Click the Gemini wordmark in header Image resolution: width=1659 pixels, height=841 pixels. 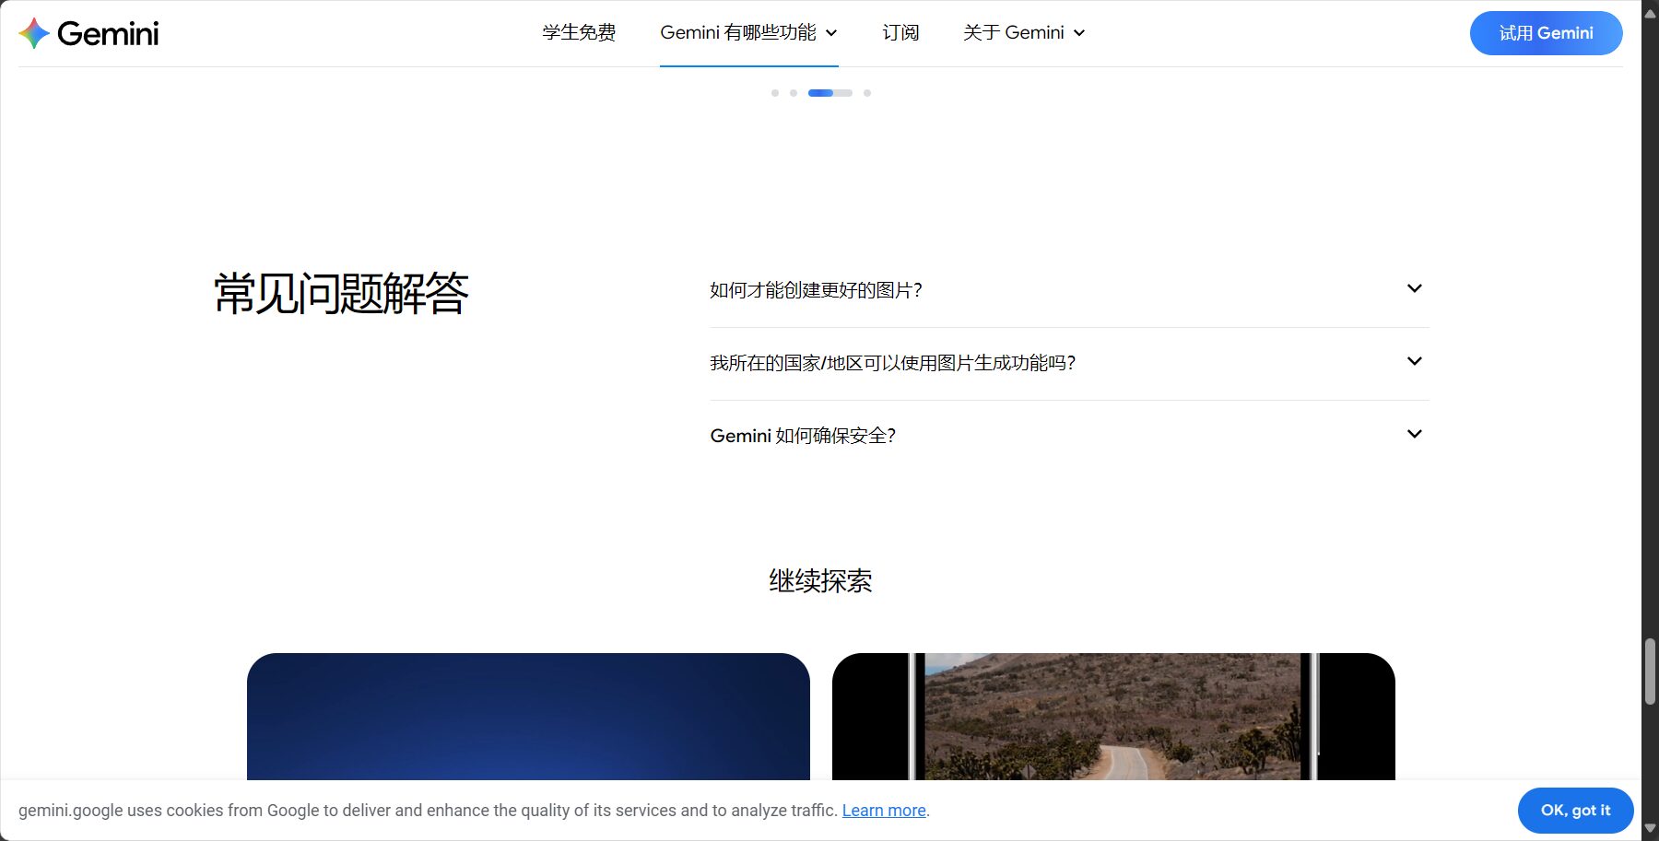108,34
